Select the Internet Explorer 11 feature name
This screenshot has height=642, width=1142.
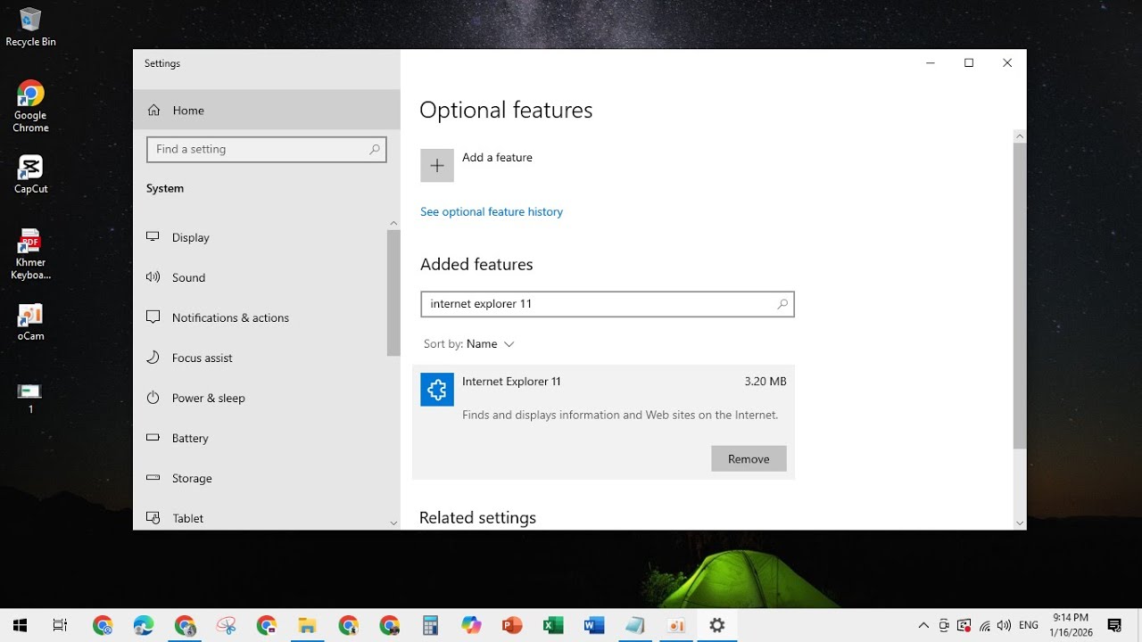[x=511, y=382]
